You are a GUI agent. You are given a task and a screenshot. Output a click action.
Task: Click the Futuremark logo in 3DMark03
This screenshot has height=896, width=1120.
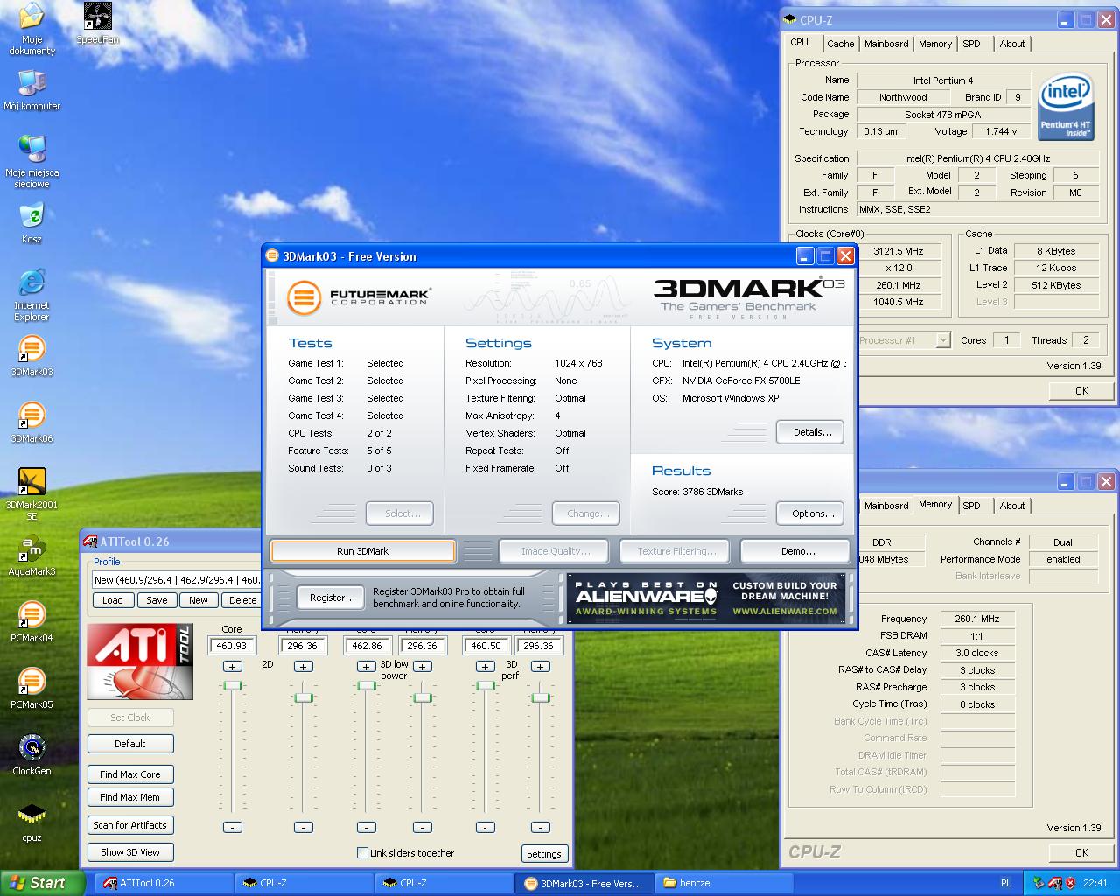click(358, 298)
